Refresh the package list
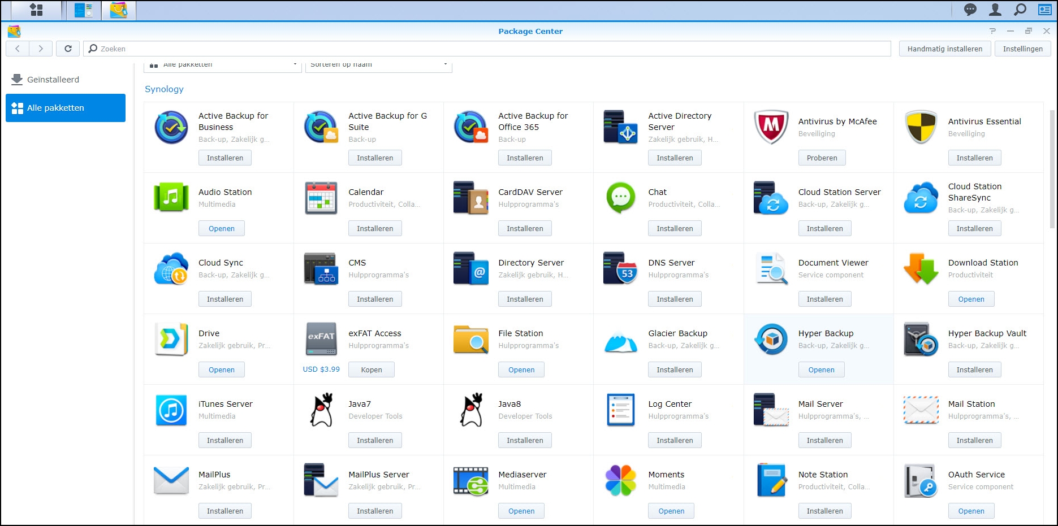 point(68,49)
